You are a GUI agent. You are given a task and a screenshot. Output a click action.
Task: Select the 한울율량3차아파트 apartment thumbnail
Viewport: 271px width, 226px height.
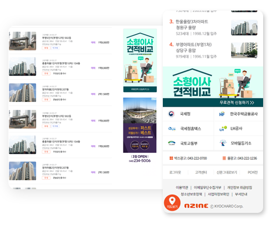(x=244, y=28)
